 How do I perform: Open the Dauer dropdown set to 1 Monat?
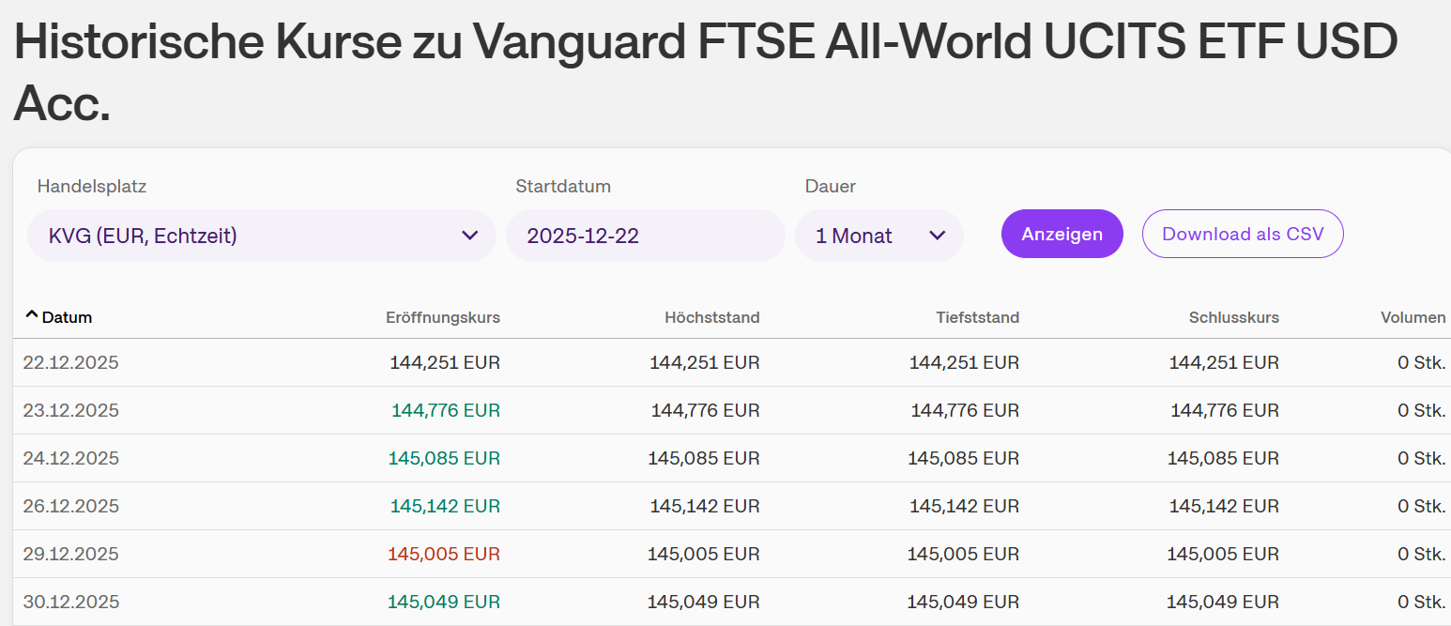(879, 236)
